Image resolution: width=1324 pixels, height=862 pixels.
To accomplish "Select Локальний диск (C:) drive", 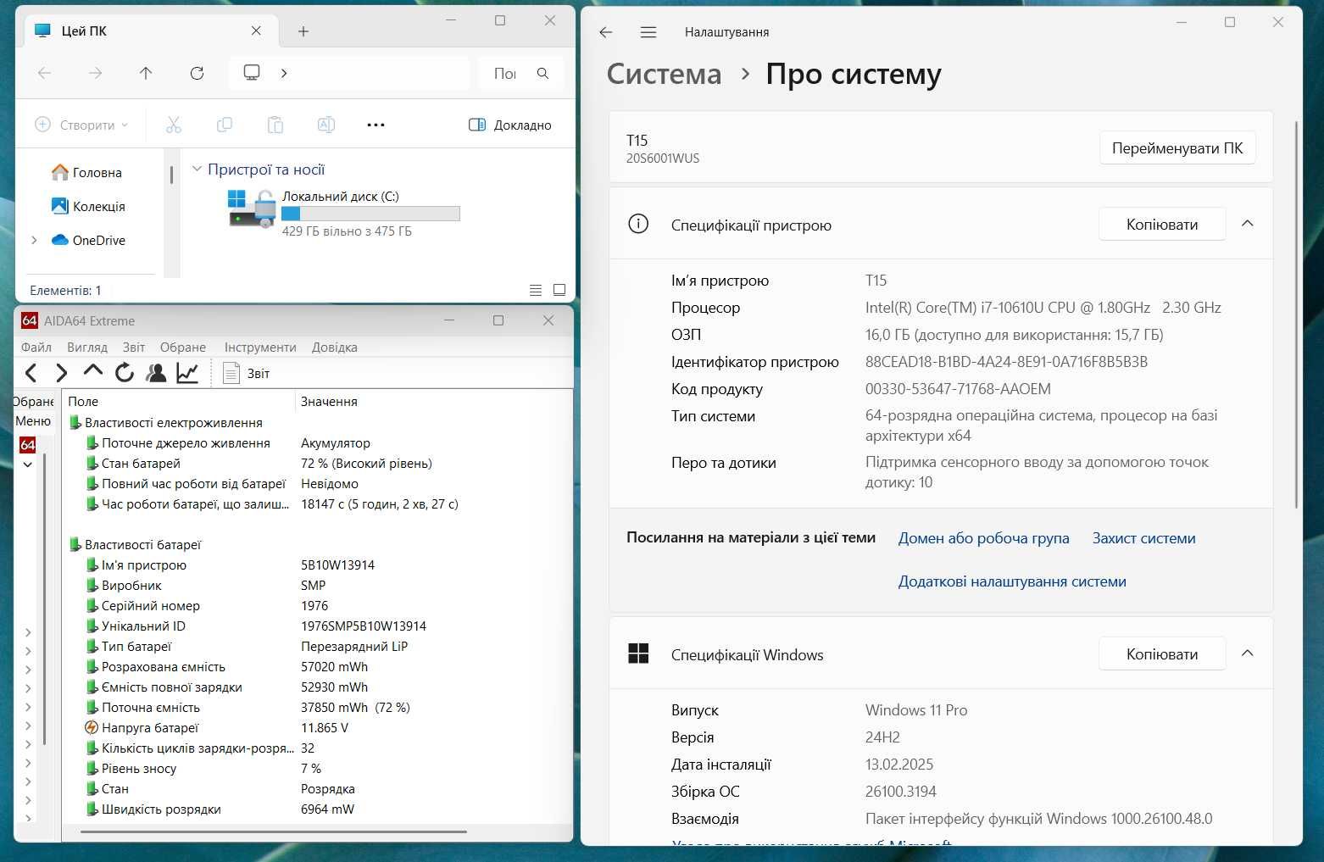I will pyautogui.click(x=344, y=212).
